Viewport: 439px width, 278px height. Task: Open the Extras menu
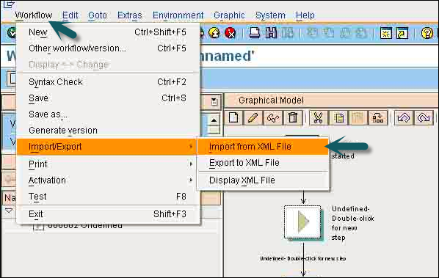point(130,15)
